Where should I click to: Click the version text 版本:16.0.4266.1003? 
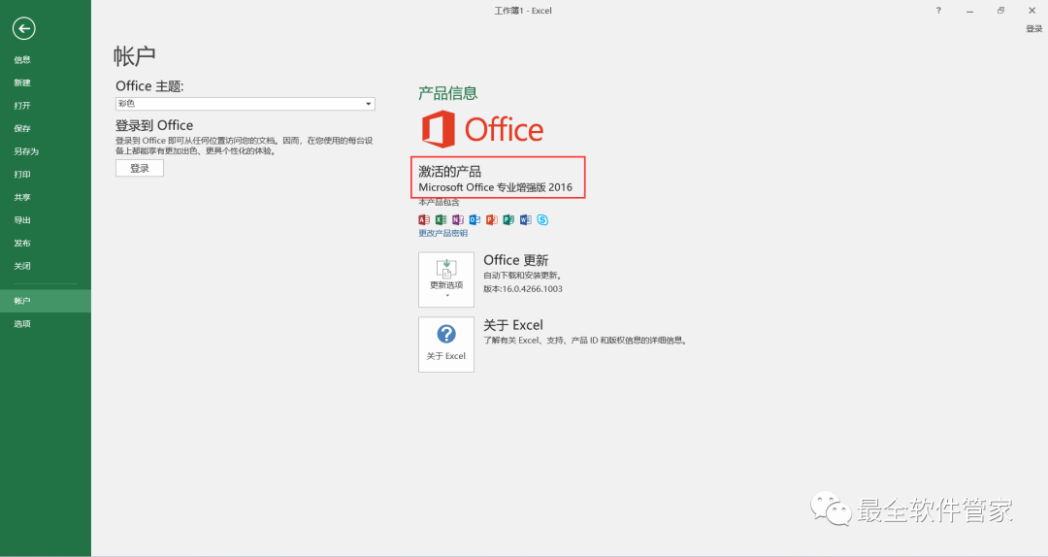click(x=523, y=289)
